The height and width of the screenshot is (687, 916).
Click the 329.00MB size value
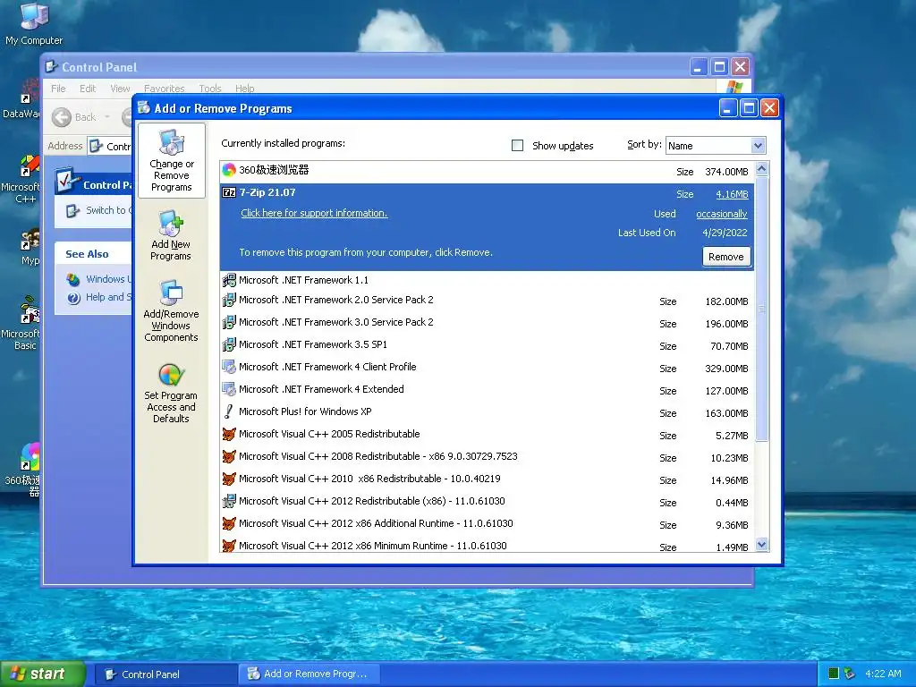pyautogui.click(x=726, y=369)
